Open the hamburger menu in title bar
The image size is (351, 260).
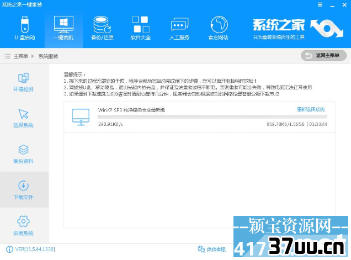[x=320, y=5]
